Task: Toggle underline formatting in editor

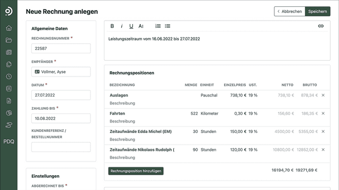Action: coord(131,26)
